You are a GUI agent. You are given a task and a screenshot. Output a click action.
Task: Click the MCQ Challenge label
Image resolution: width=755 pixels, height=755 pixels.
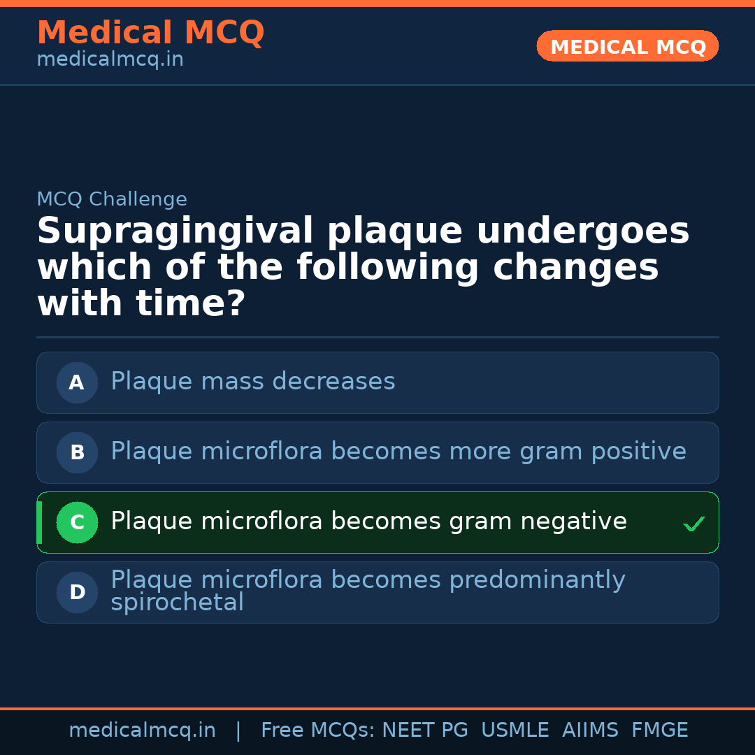(112, 199)
